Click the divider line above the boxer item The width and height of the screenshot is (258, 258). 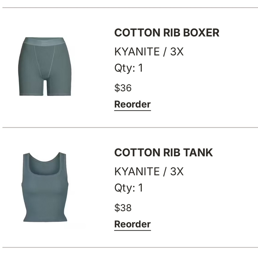point(130,7)
